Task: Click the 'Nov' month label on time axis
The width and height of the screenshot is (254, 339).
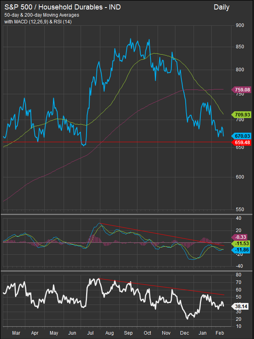Action: pyautogui.click(x=166, y=333)
